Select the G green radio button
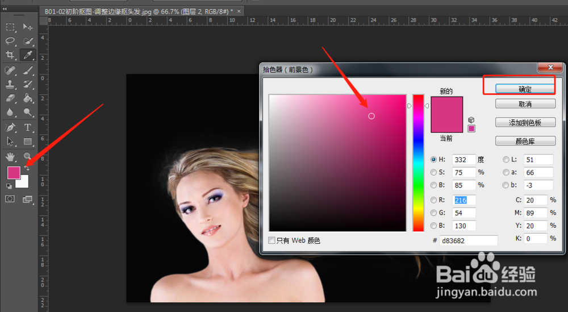The image size is (568, 312). click(433, 213)
